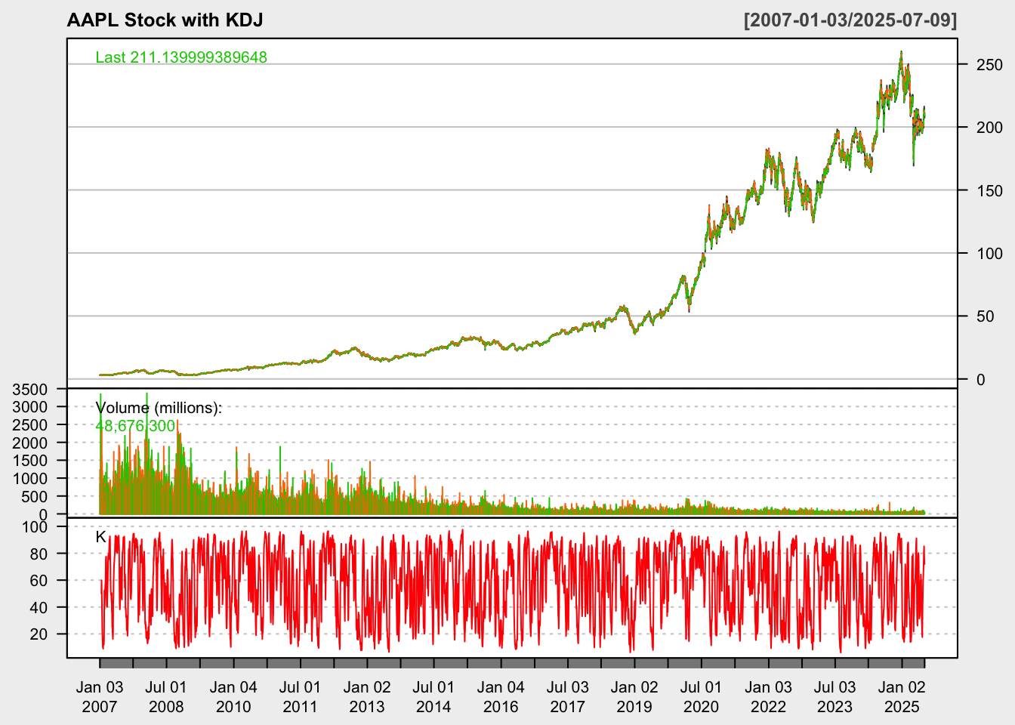
Task: Click the 60 label on K axis
Action: (39, 581)
